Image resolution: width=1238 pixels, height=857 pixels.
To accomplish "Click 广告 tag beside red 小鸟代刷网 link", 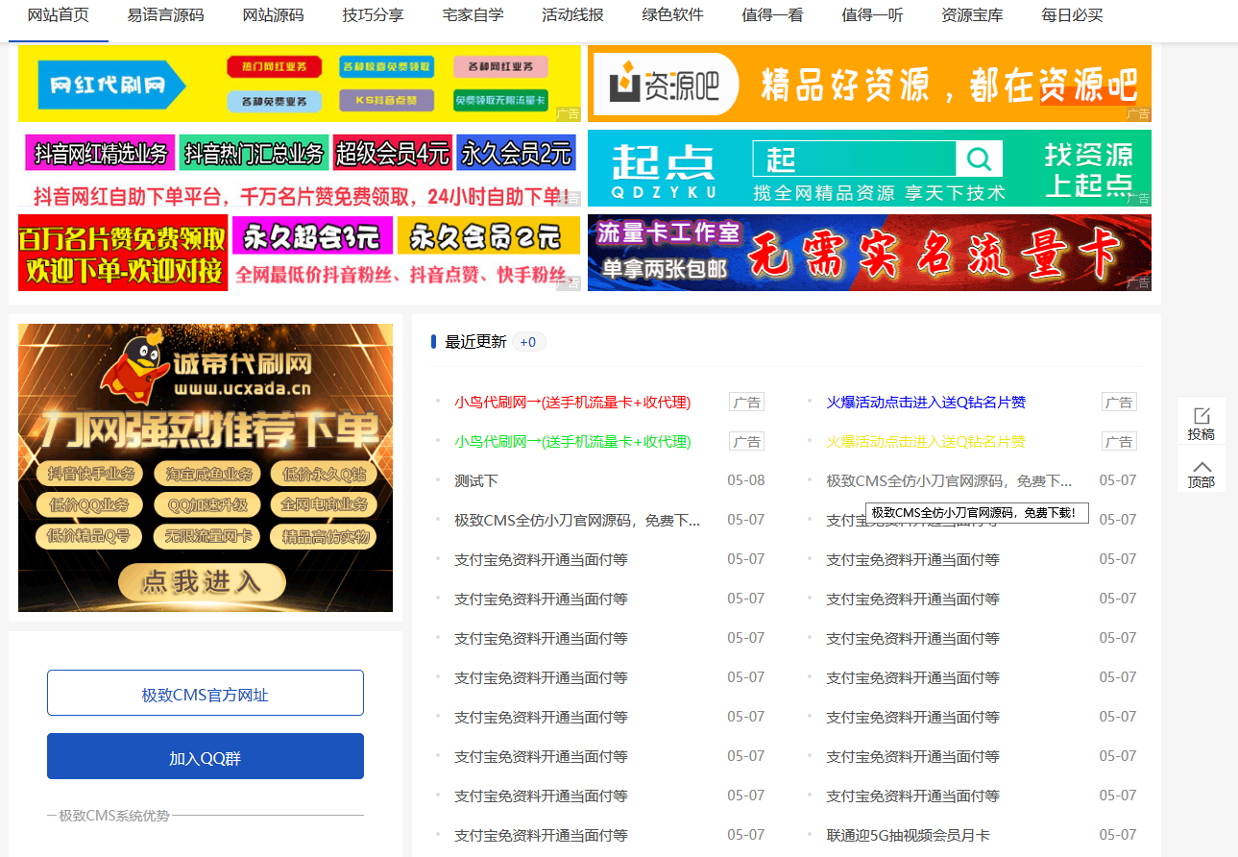I will (x=747, y=402).
